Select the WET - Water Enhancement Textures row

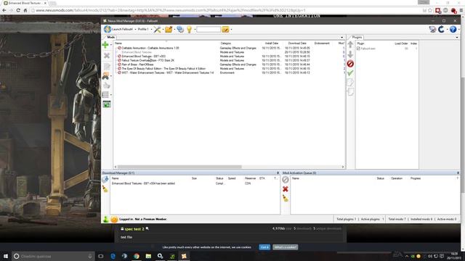pyautogui.click(x=230, y=72)
